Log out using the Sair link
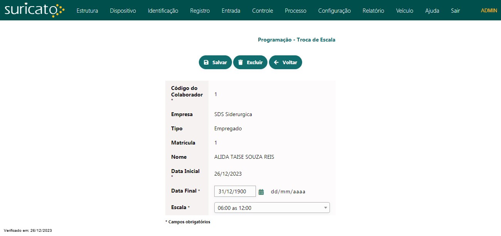Image resolution: width=501 pixels, height=236 pixels. tap(456, 11)
